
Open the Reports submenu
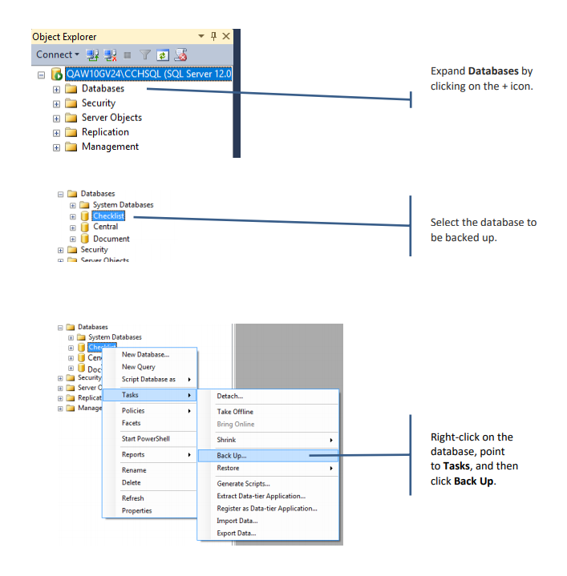tap(150, 455)
